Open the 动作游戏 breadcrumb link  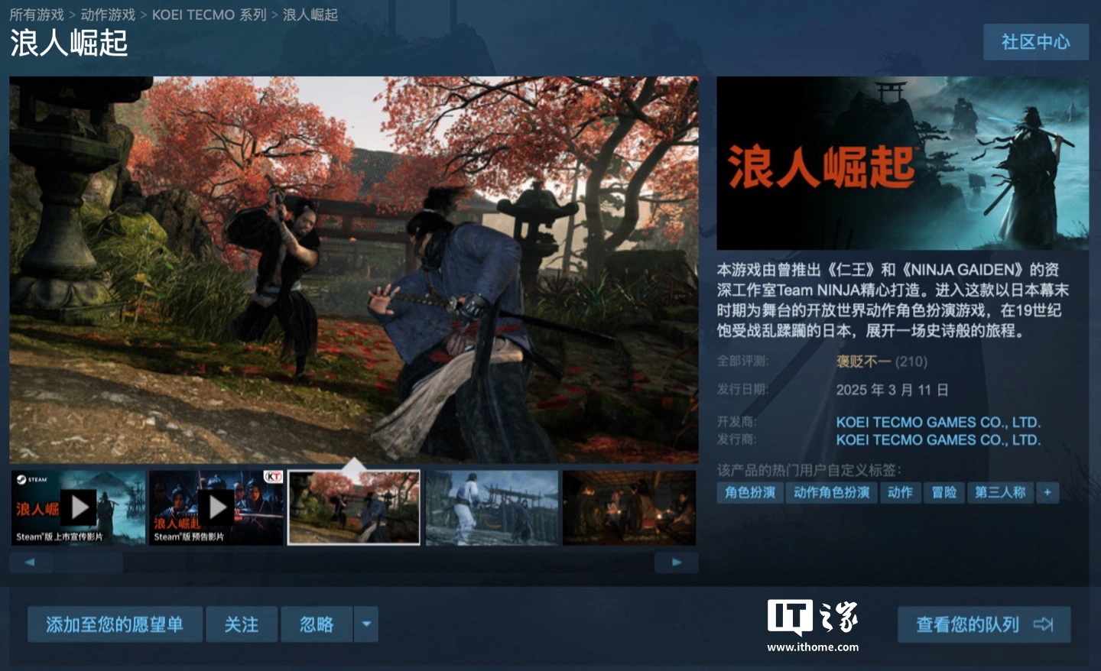tap(108, 15)
